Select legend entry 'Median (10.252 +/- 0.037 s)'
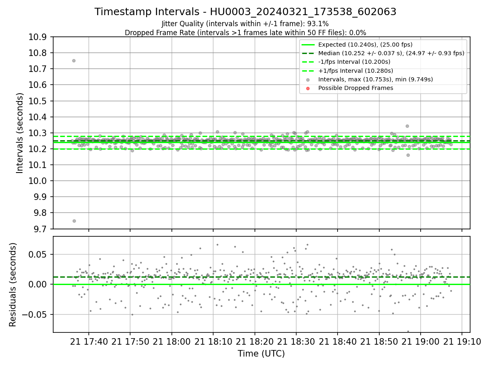The image size is (491, 368). point(391,53)
